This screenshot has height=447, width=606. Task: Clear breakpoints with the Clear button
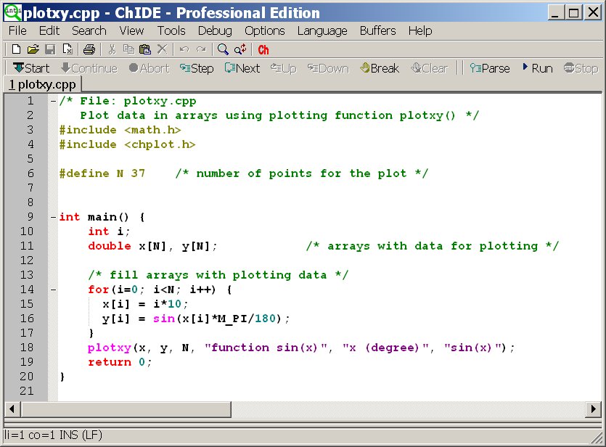pyautogui.click(x=429, y=68)
